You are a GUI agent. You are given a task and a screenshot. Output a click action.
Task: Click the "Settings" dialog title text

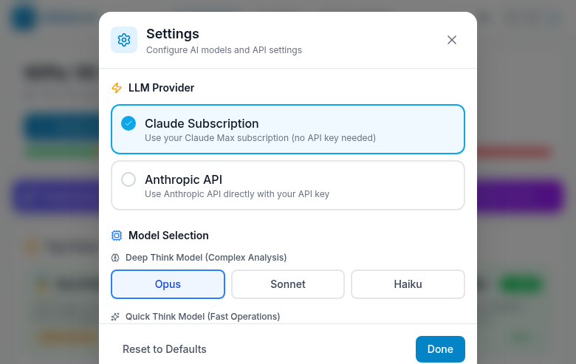(x=173, y=34)
